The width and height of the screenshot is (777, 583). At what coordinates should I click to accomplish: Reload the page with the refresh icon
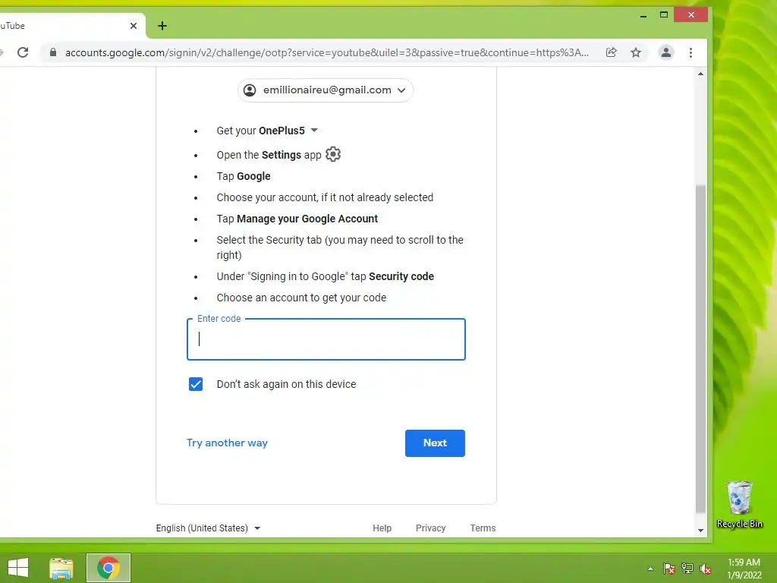tap(23, 52)
